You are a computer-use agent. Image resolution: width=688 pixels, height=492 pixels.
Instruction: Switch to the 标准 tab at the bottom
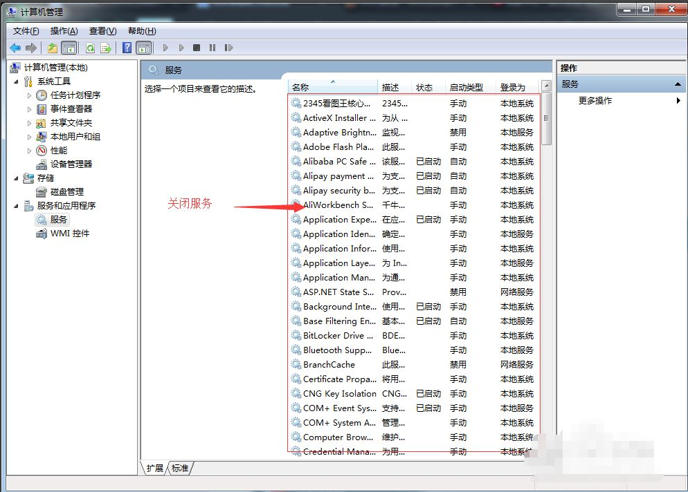point(180,468)
